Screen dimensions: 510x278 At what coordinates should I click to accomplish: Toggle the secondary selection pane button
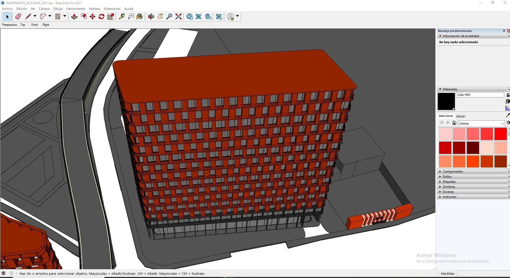508,95
